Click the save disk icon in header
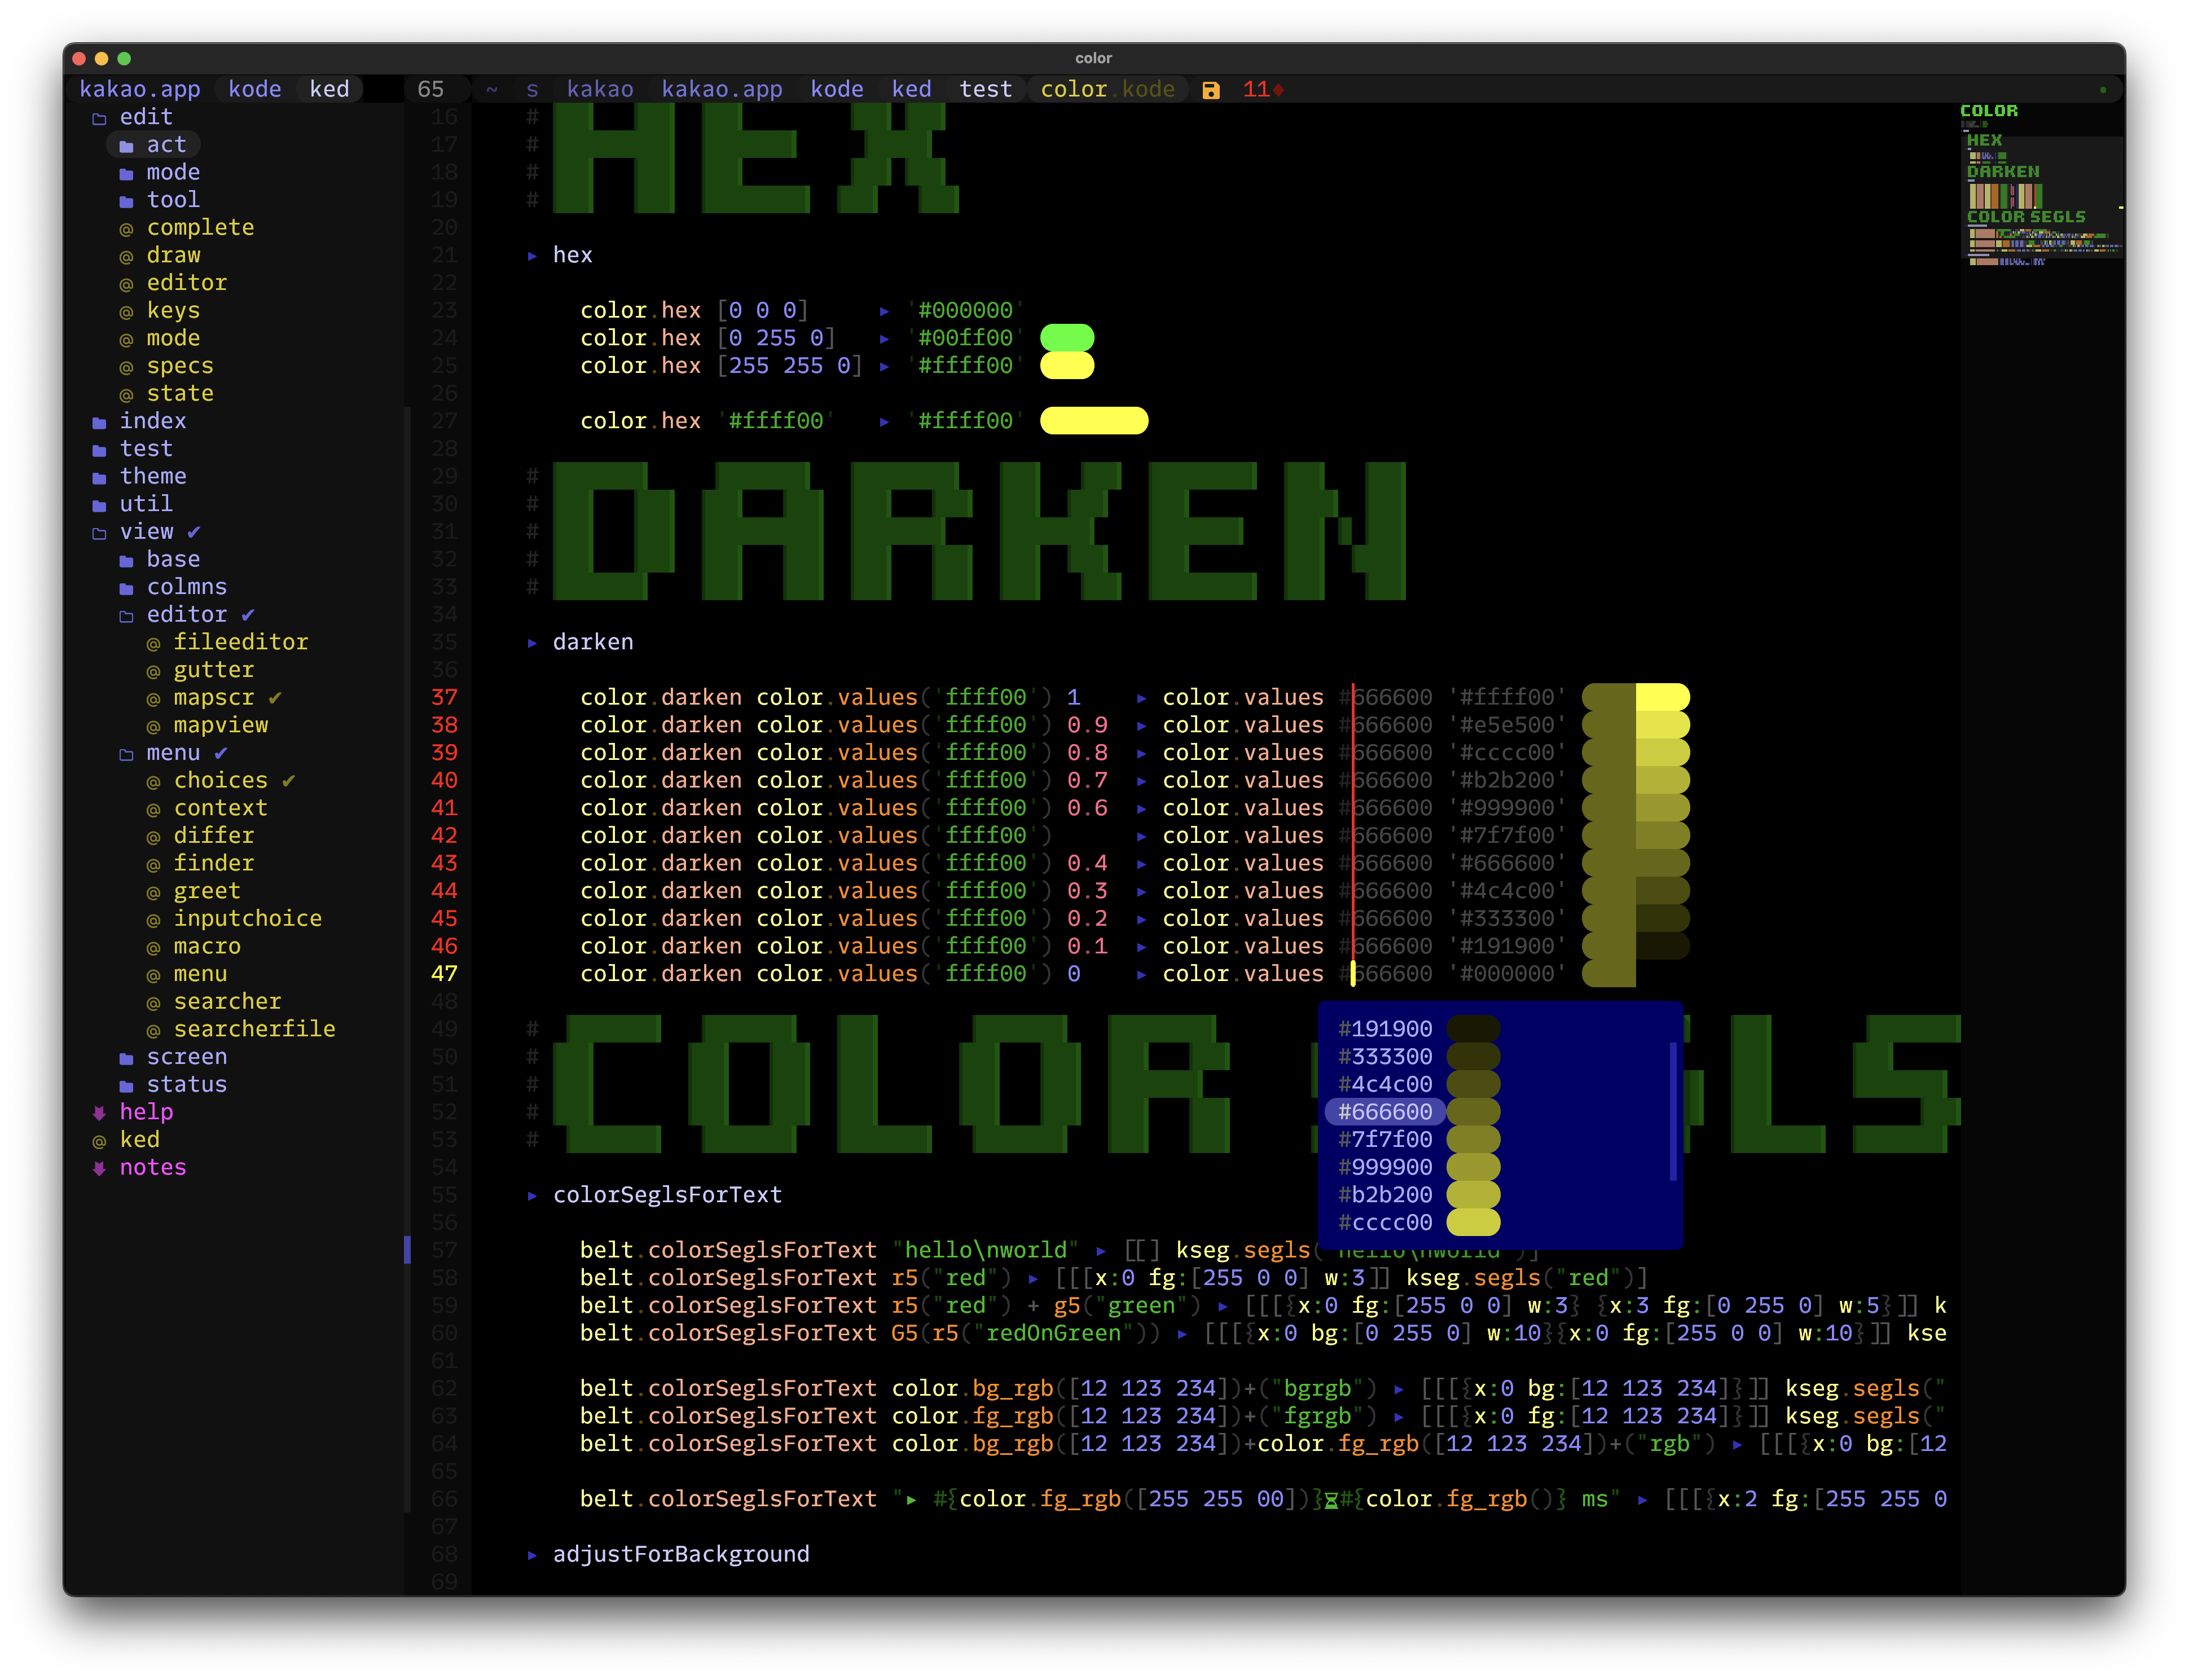 (1210, 90)
